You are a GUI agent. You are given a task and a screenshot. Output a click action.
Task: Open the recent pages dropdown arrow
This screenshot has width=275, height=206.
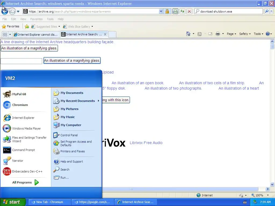coord(18,12)
